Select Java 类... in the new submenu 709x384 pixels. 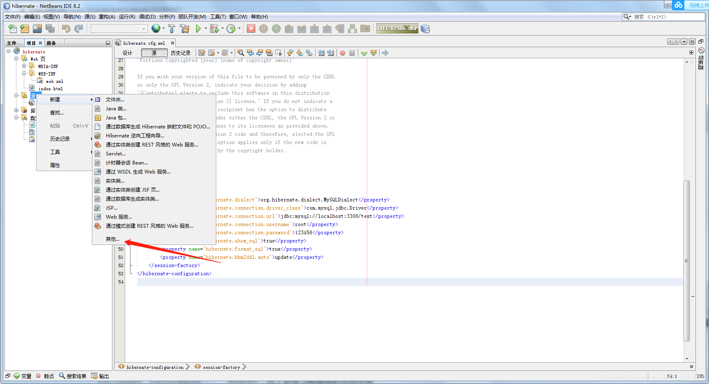154,109
